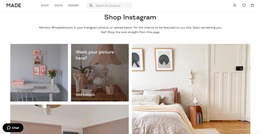This screenshot has height=134, width=260.
Task: Click the MADE logo
Action: 14,6
